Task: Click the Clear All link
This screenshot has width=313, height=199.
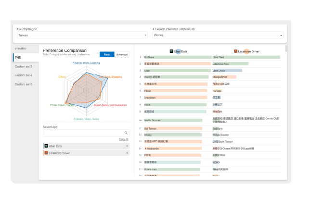Action: [124, 139]
